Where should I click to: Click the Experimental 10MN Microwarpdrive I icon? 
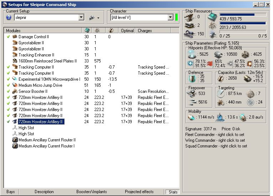coord(15,79)
